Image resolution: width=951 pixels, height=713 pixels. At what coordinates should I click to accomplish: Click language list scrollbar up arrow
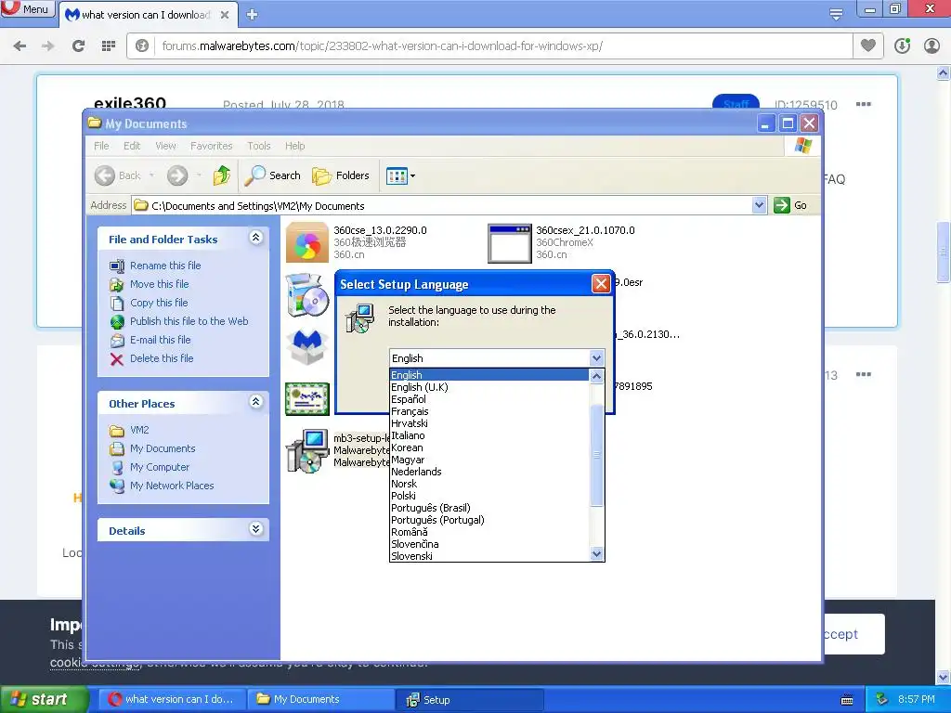coord(596,377)
